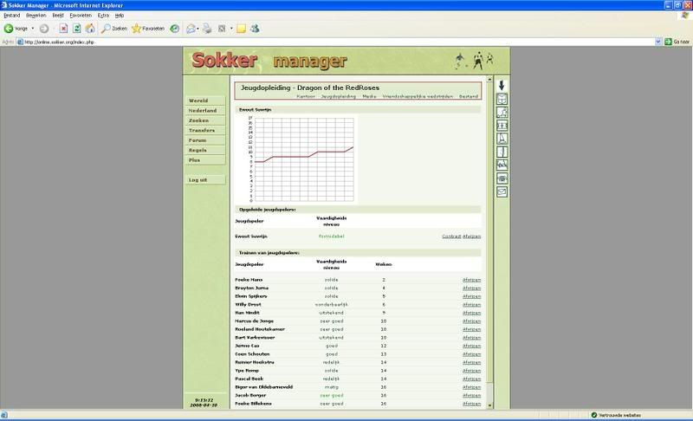Click the Regels sidebar button

[205, 150]
